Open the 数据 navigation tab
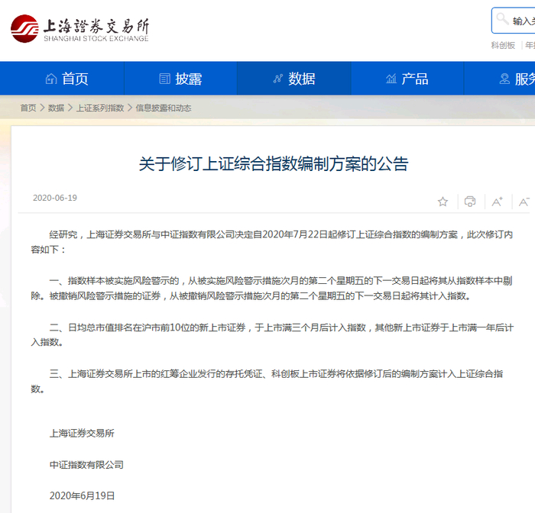The width and height of the screenshot is (535, 513). coord(293,79)
